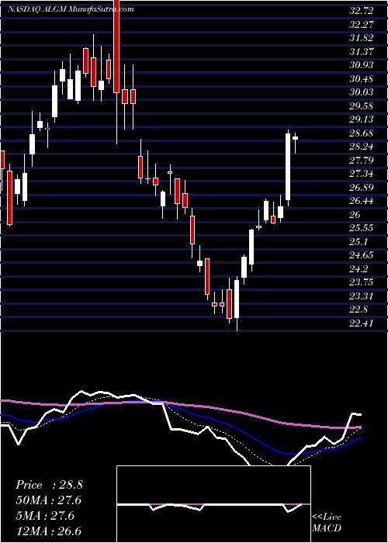Click the last small white candle near 28.5

(296, 138)
